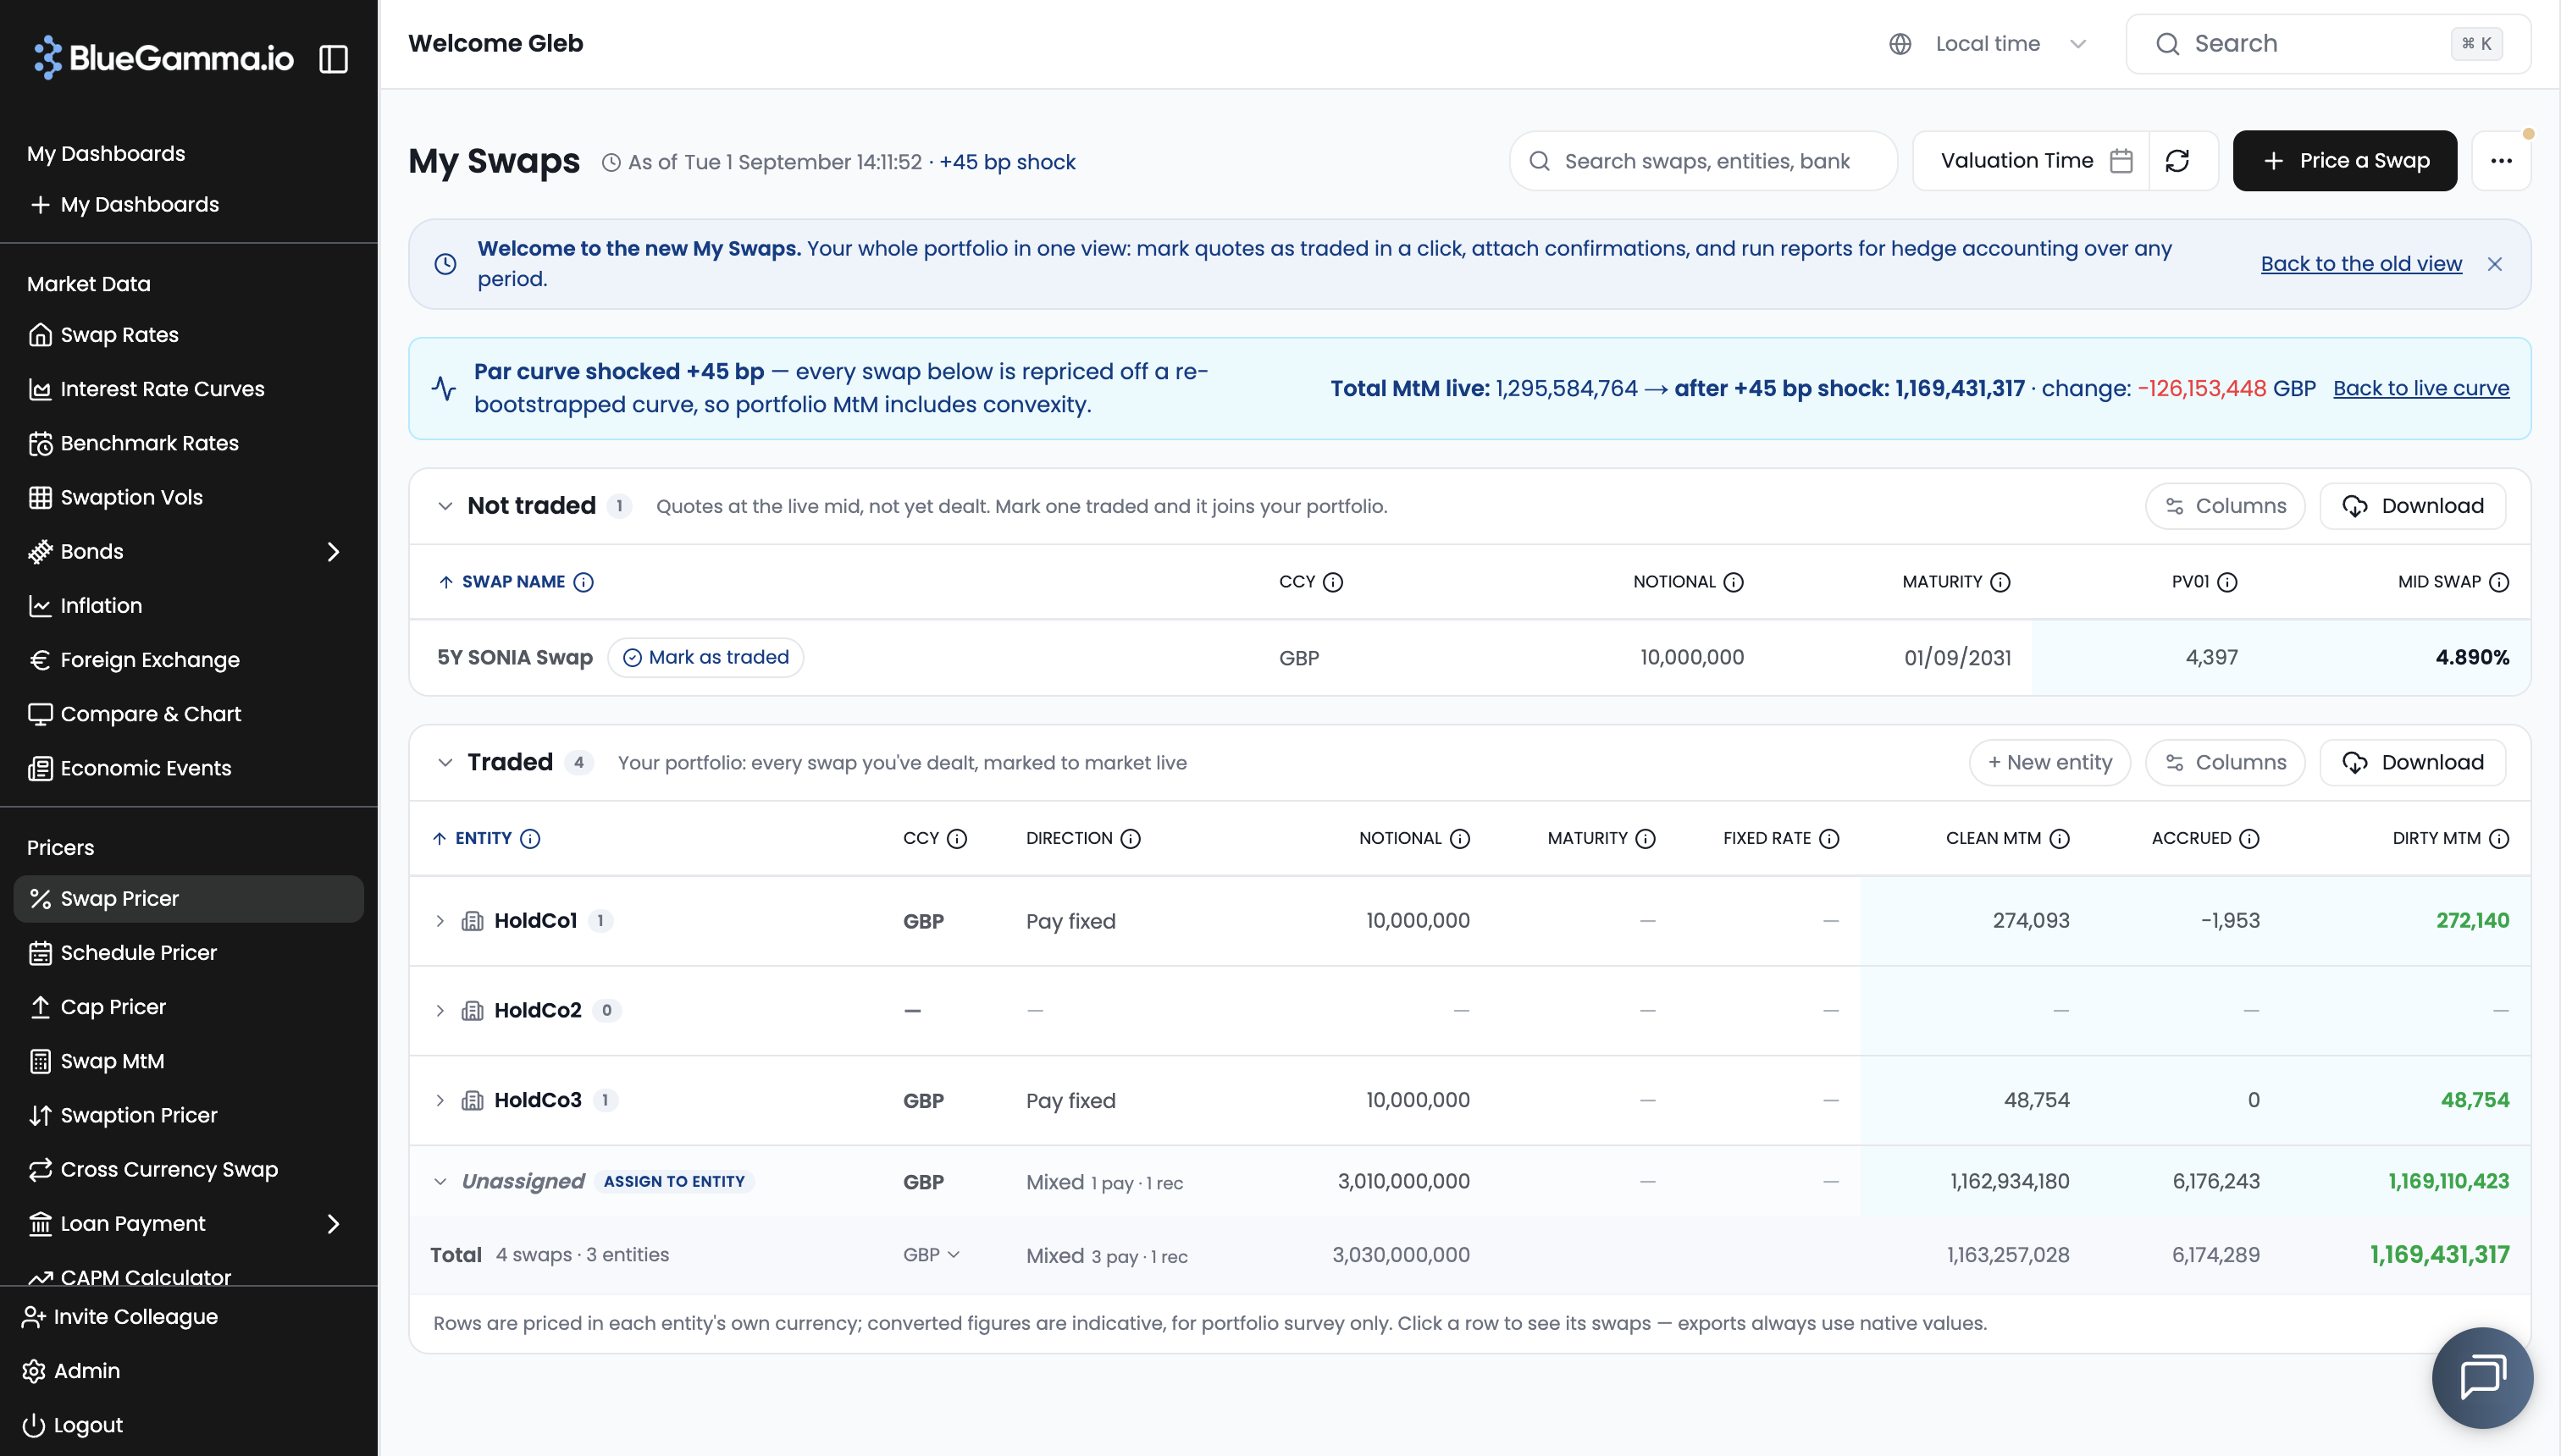Screen dimensions: 2561x1456
Task: Expand the Loan Payment submenu
Action: click(333, 1224)
